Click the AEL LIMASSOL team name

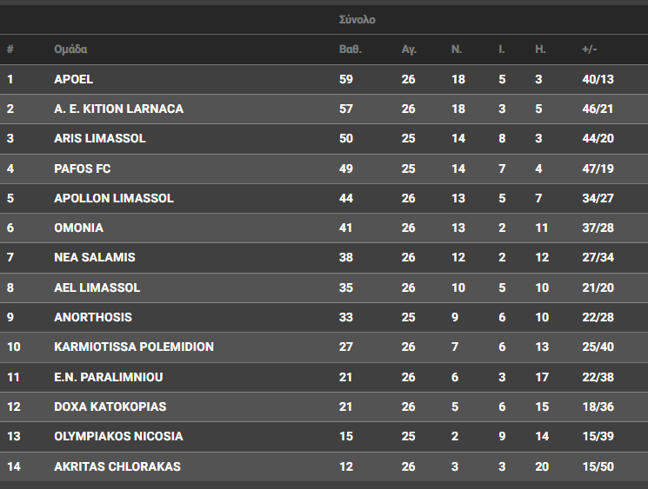(97, 287)
